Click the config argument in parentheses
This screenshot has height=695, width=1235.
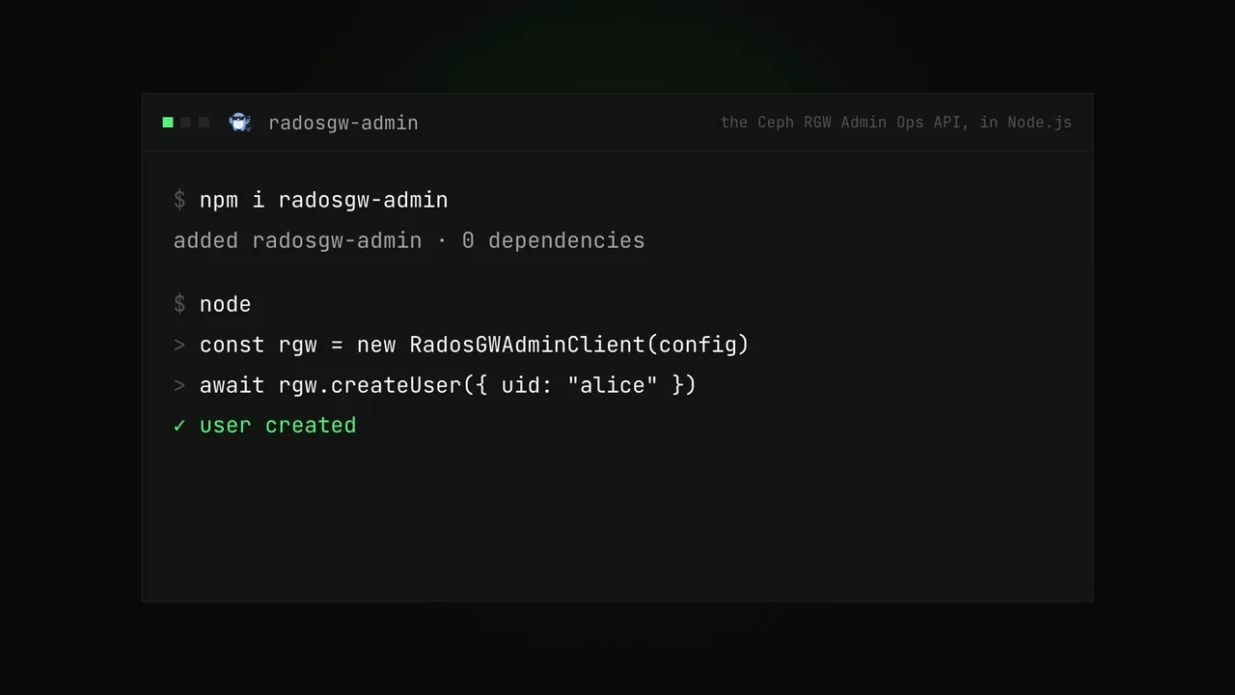click(699, 345)
